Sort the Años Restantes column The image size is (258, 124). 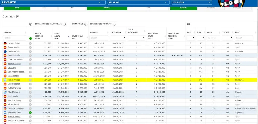[x=145, y=31]
